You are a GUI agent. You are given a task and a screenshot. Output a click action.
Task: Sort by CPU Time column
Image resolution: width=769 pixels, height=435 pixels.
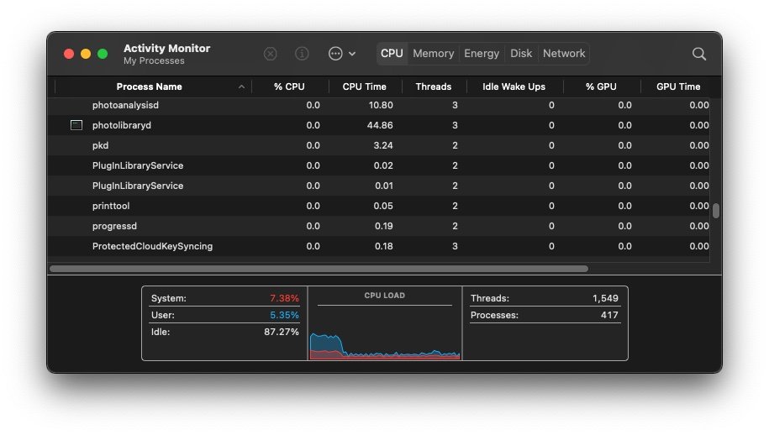coord(365,86)
